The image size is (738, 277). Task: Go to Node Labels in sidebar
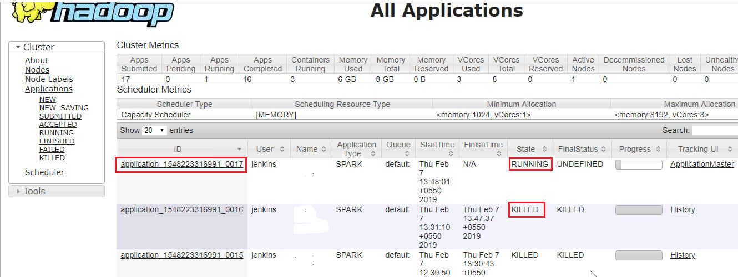click(x=49, y=79)
